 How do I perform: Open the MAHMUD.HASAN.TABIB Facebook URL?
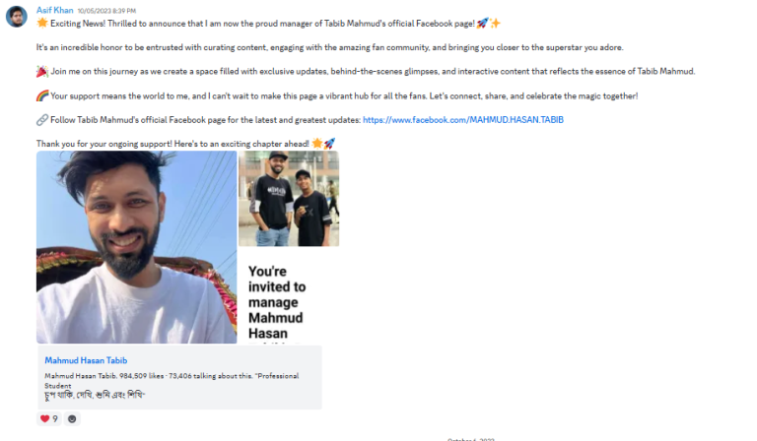point(463,119)
